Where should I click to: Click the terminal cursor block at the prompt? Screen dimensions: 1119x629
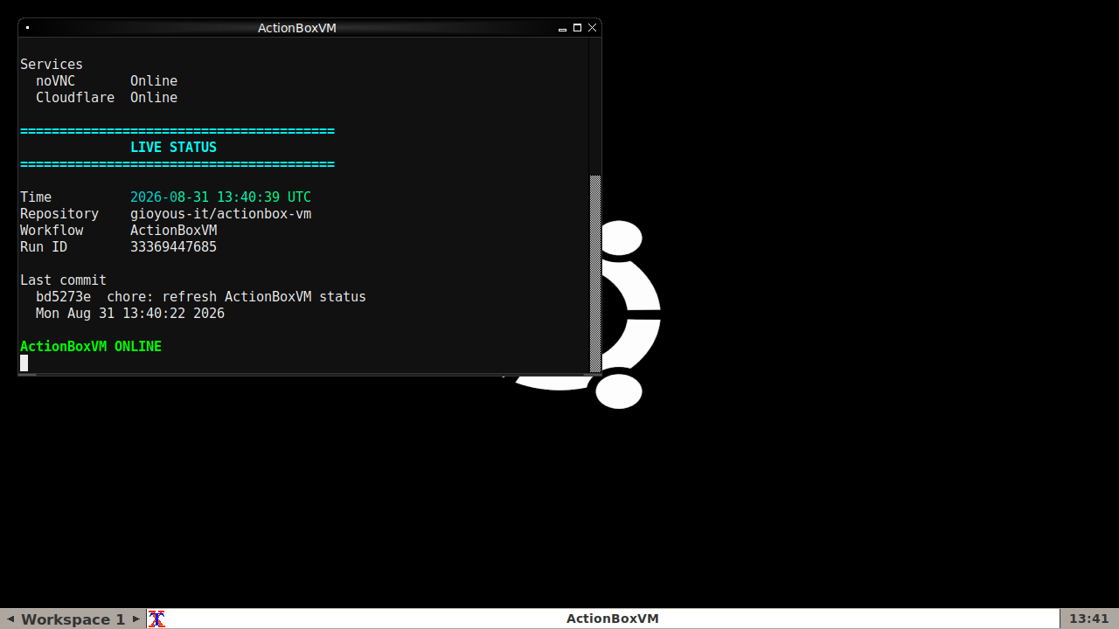click(24, 363)
